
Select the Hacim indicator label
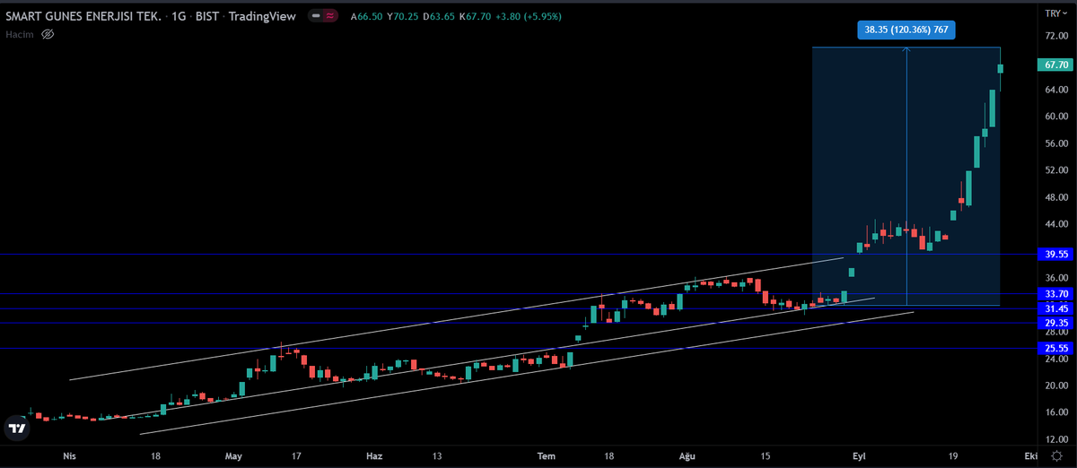[x=22, y=34]
